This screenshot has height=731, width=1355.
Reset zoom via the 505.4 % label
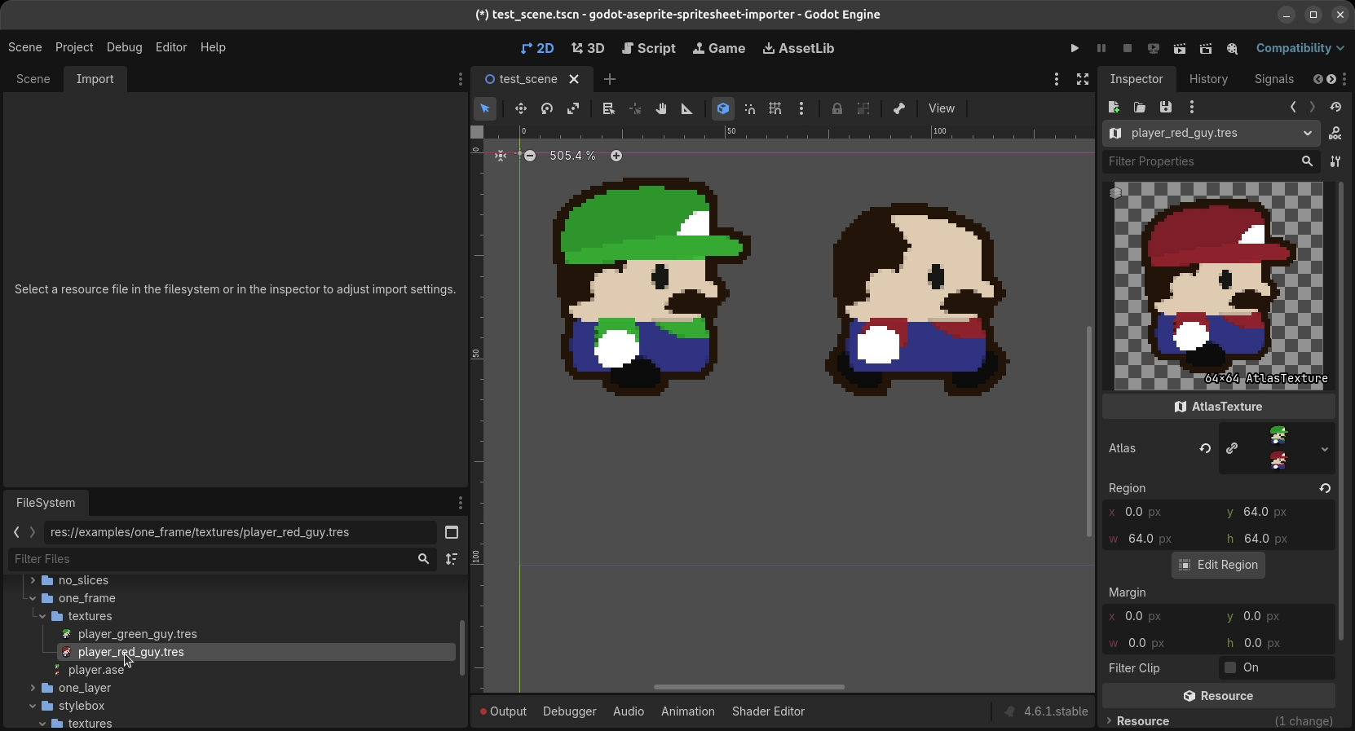(573, 156)
